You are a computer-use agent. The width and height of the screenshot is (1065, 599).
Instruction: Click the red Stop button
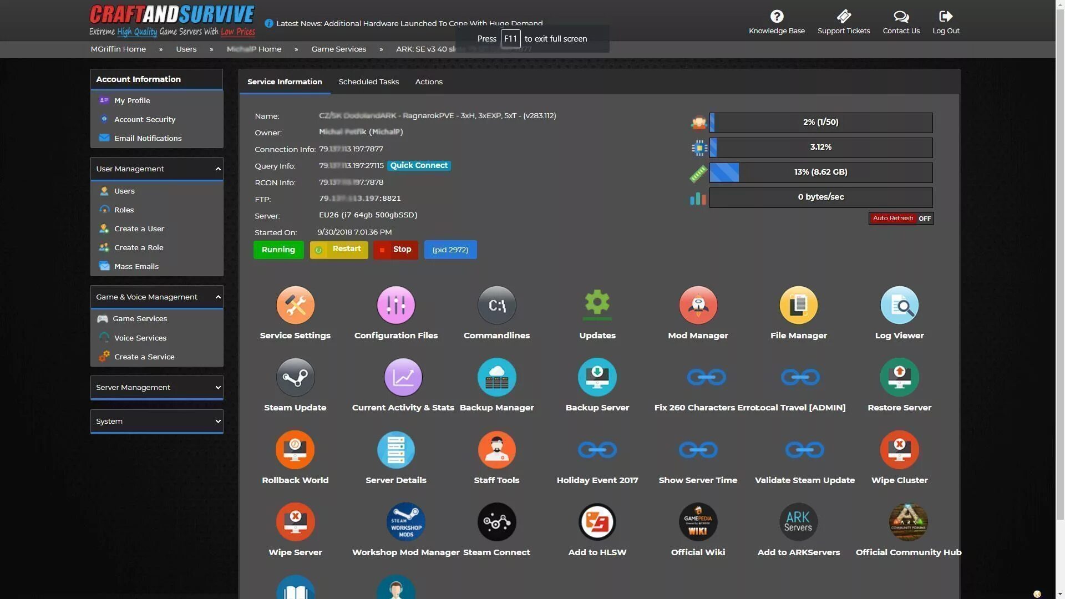(395, 250)
